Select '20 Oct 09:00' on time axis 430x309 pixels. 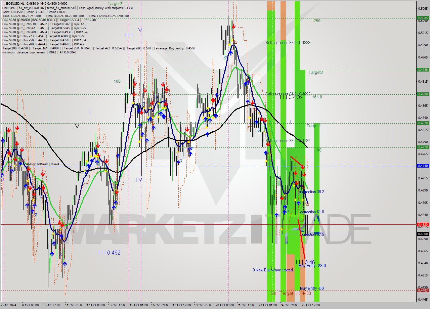tap(225, 305)
